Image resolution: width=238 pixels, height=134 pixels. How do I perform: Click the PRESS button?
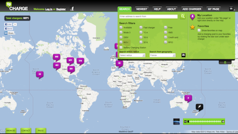click(x=41, y=130)
